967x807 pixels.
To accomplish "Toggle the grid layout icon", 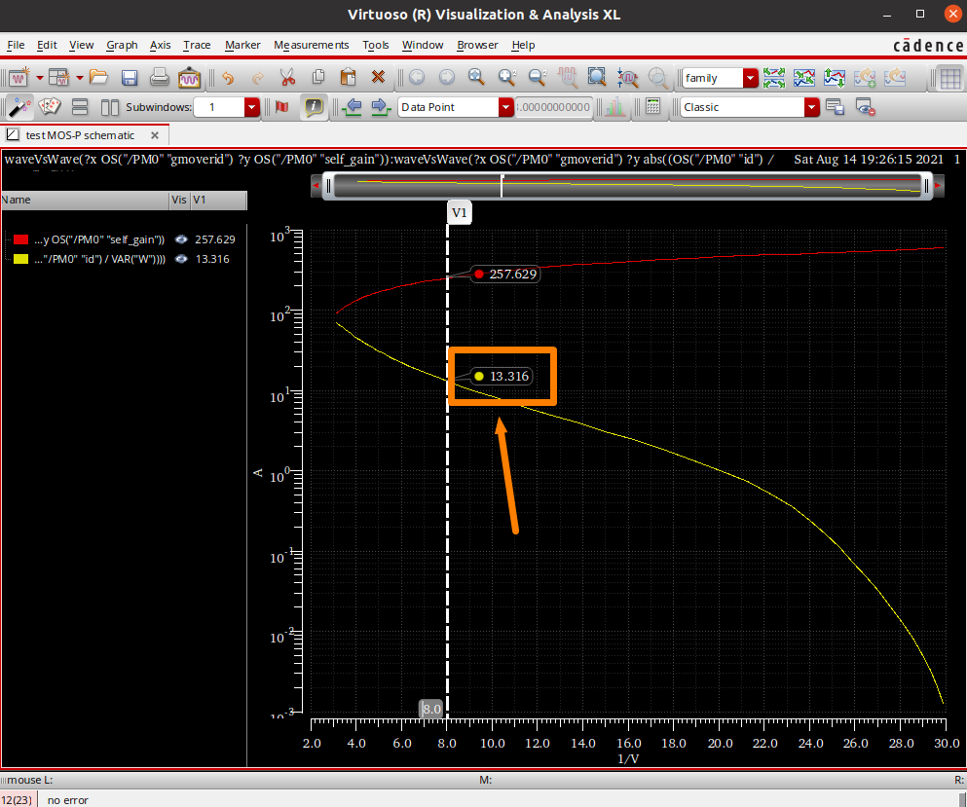I will [x=950, y=78].
